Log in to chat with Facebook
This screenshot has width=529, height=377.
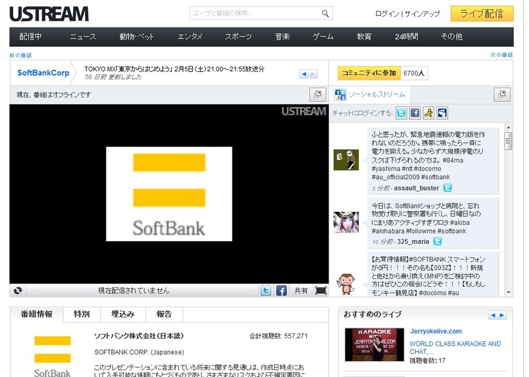click(x=415, y=113)
